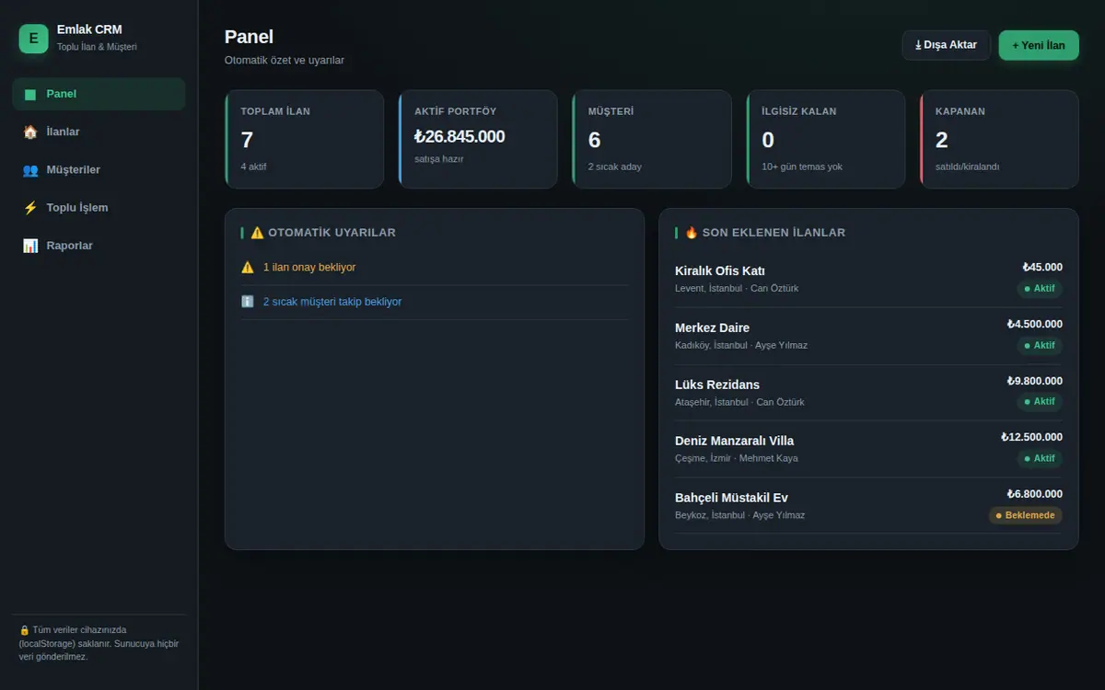This screenshot has width=1105, height=690.
Task: Click the chart icon beside Raporlar
Action: coord(30,246)
